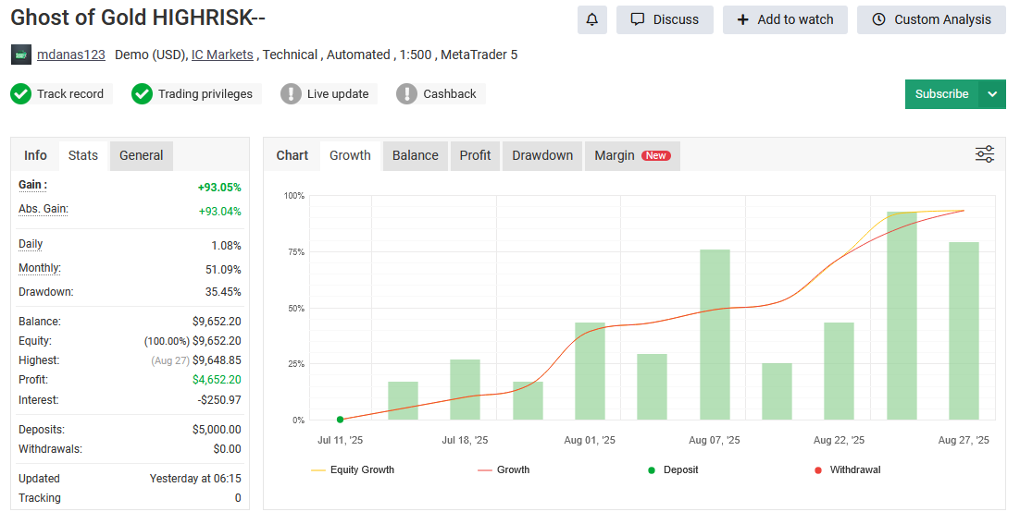Viewport: 1020px width, 524px height.
Task: Click the Gain label
Action: click(32, 185)
